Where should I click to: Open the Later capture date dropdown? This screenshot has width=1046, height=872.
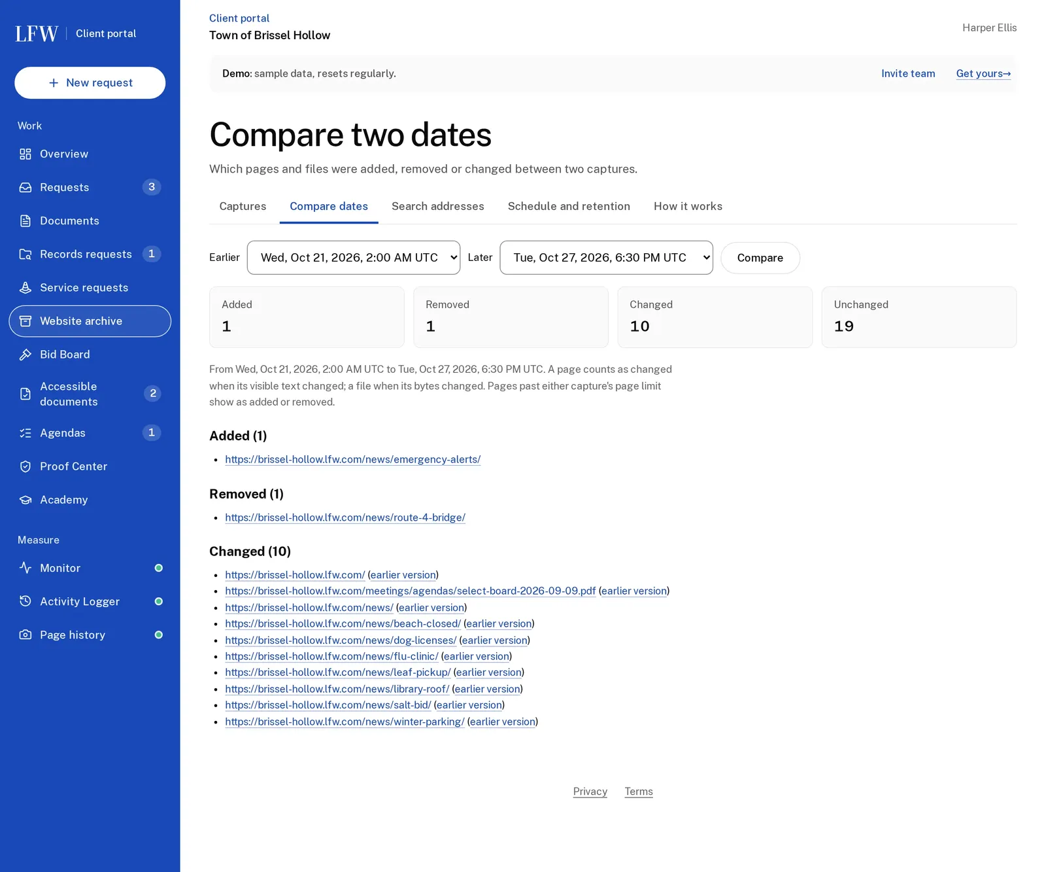point(606,258)
